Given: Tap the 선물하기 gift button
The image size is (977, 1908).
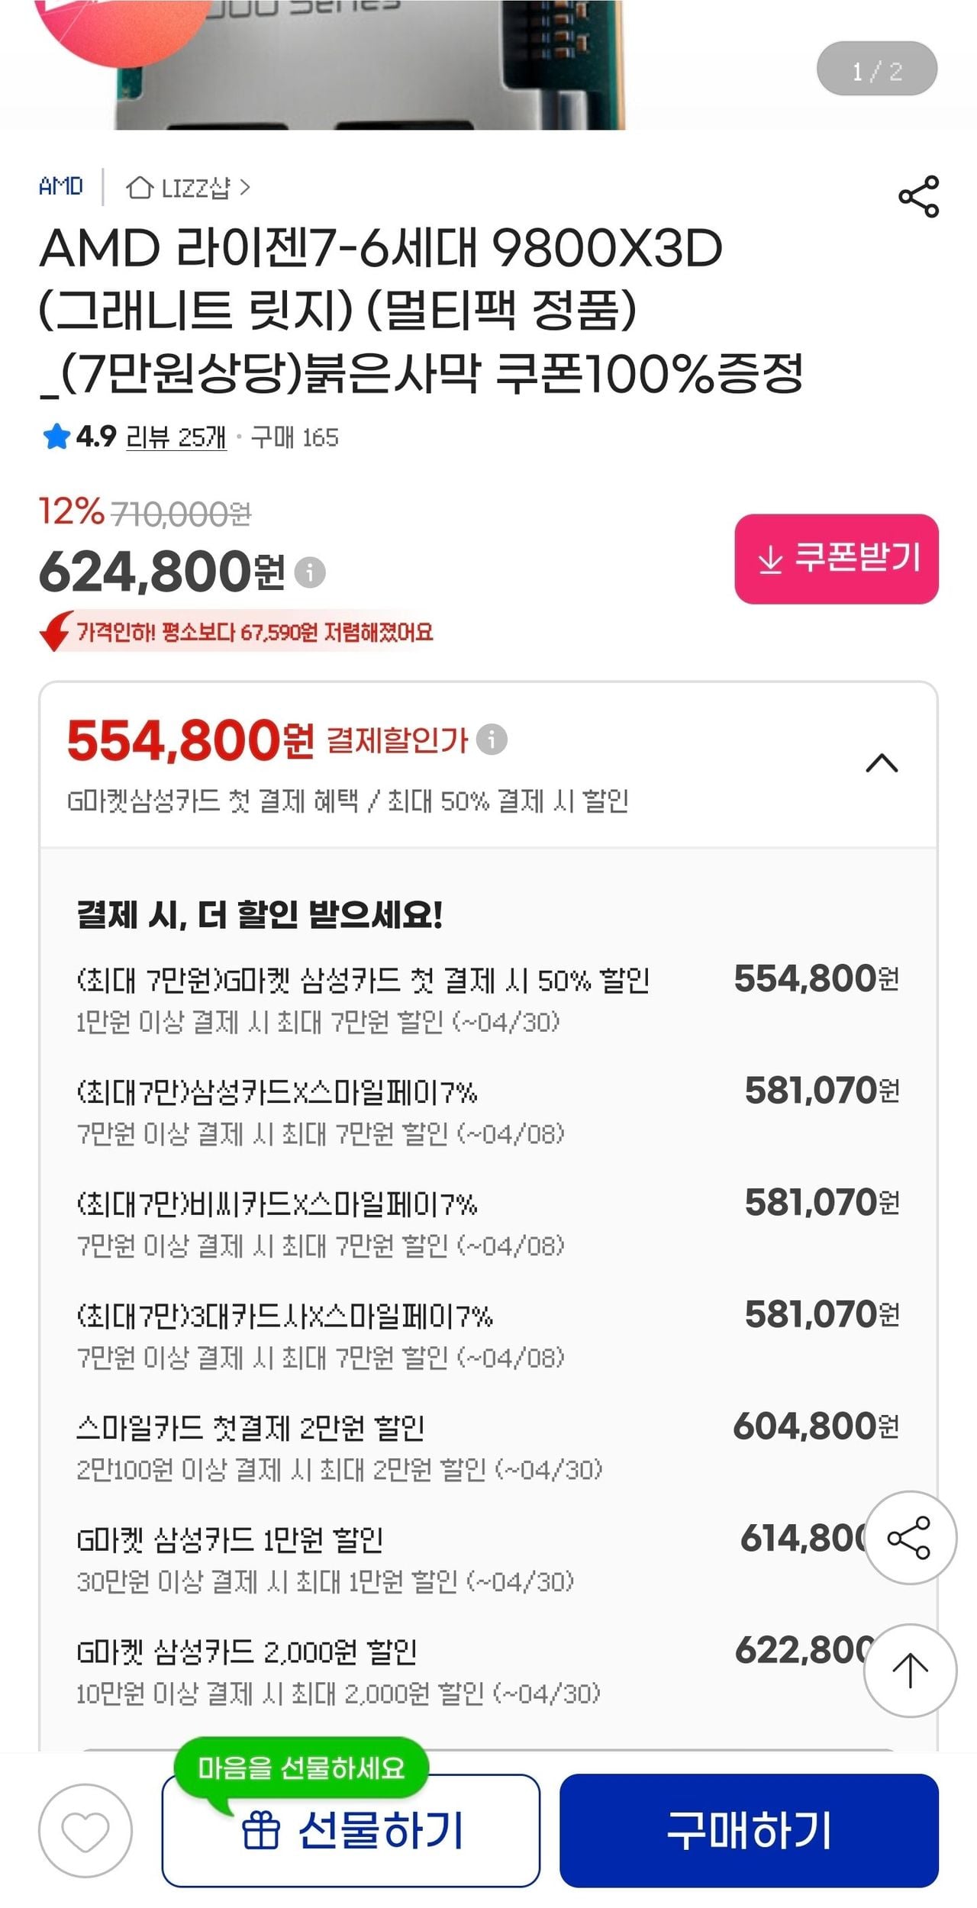Looking at the screenshot, I should (351, 1831).
